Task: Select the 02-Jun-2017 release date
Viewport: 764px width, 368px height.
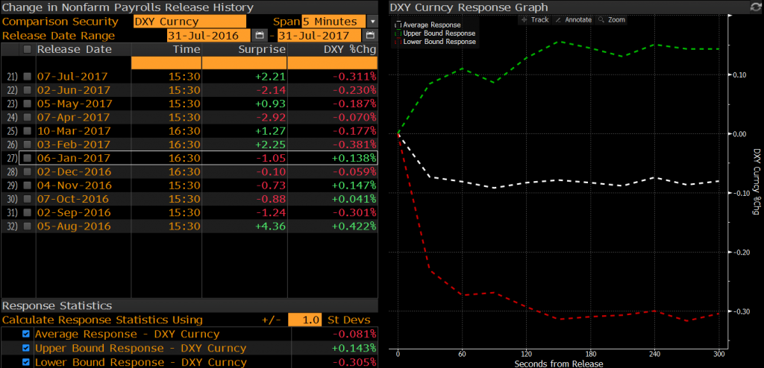Action: [x=74, y=90]
